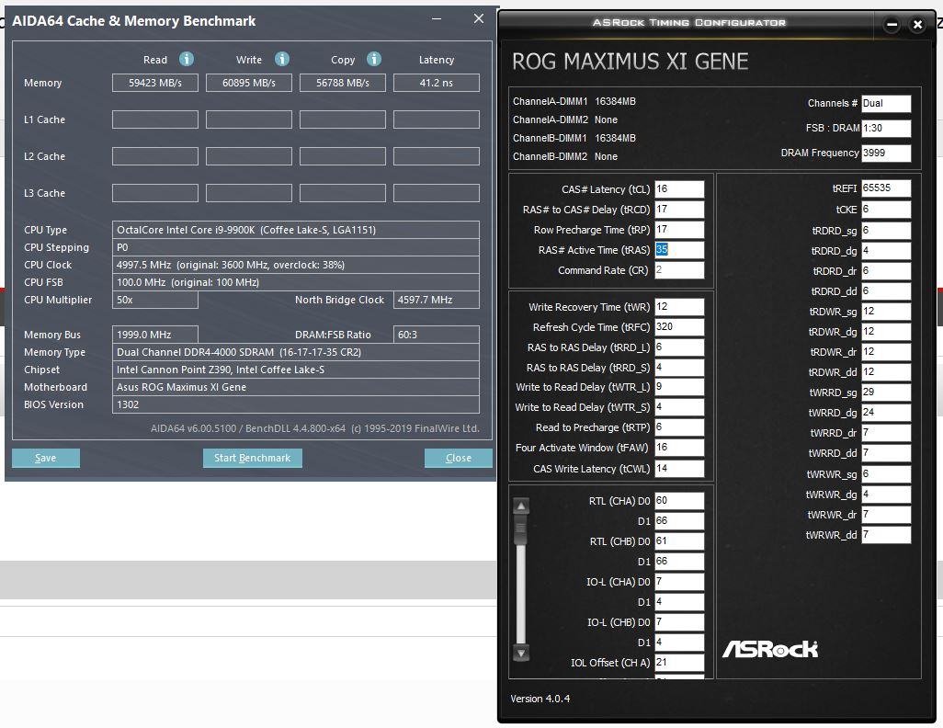
Task: Select the Read to Precharge (tRTP) field
Action: [x=679, y=427]
